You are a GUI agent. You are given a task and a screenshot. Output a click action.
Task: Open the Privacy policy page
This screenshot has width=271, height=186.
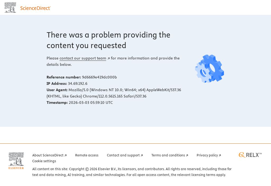coord(207,155)
